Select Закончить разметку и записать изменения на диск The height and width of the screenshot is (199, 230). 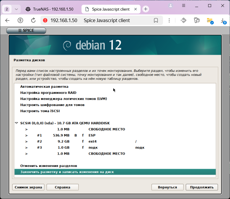coord(115,172)
